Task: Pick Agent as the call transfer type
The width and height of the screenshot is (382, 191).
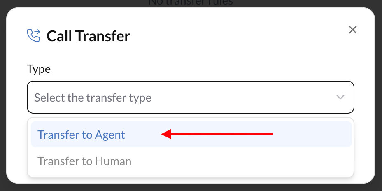Action: (81, 135)
